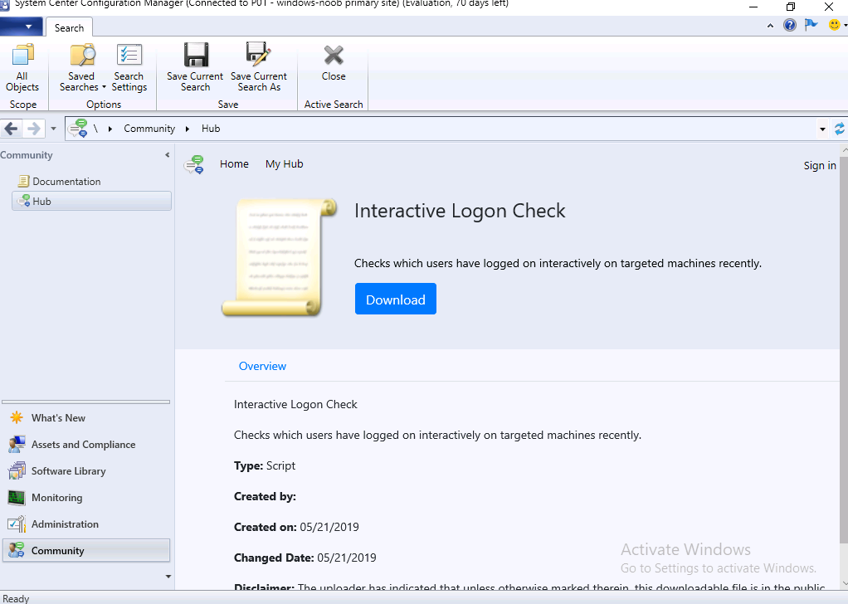Open navigation history dropdown arrow
Viewport: 848px width, 604px height.
point(53,129)
